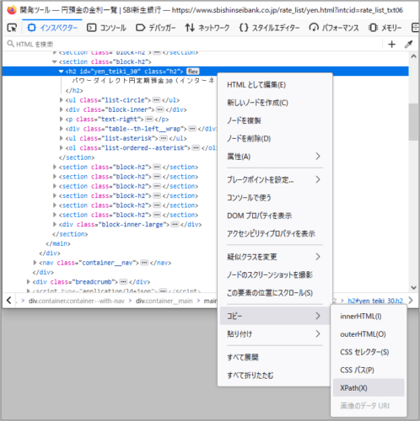Click breadcrumb left arrow
This screenshot has height=421, width=420.
[x=9, y=301]
